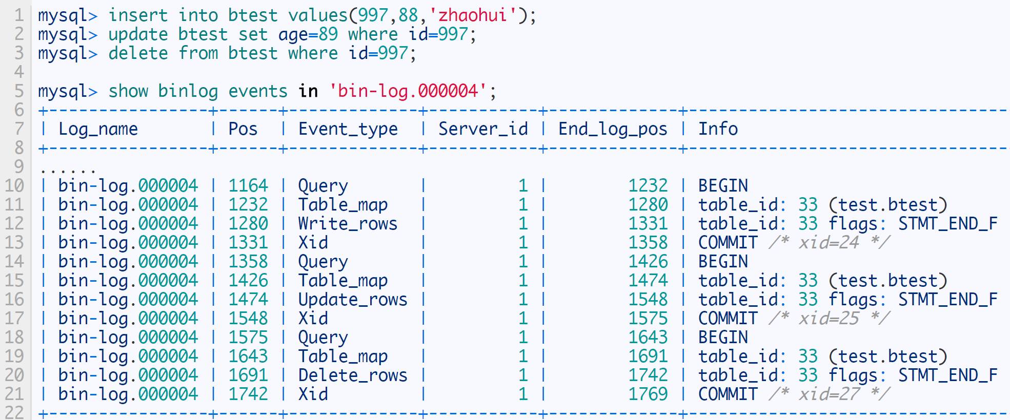The image size is (1010, 420).
Task: Click the 'insert' keyword on line 1
Action: point(138,15)
